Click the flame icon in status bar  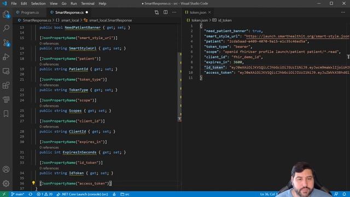114,194
